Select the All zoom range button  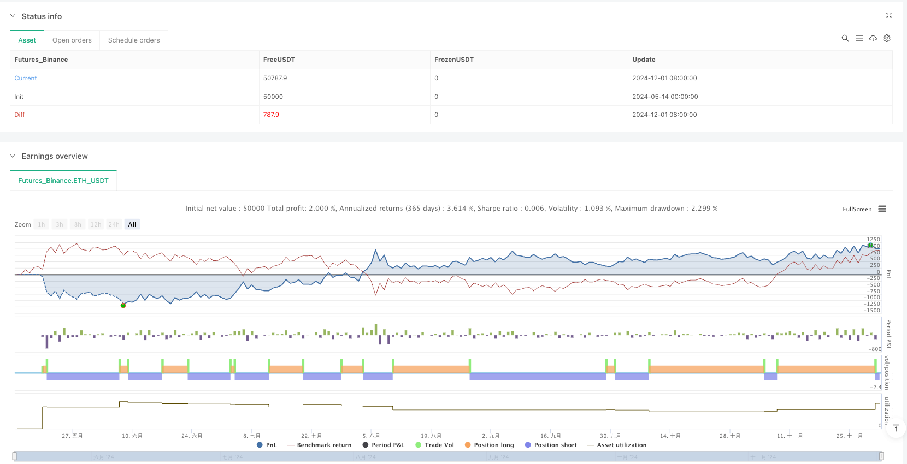pos(132,224)
